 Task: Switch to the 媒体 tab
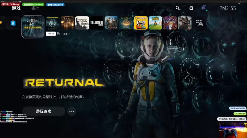(x=36, y=8)
